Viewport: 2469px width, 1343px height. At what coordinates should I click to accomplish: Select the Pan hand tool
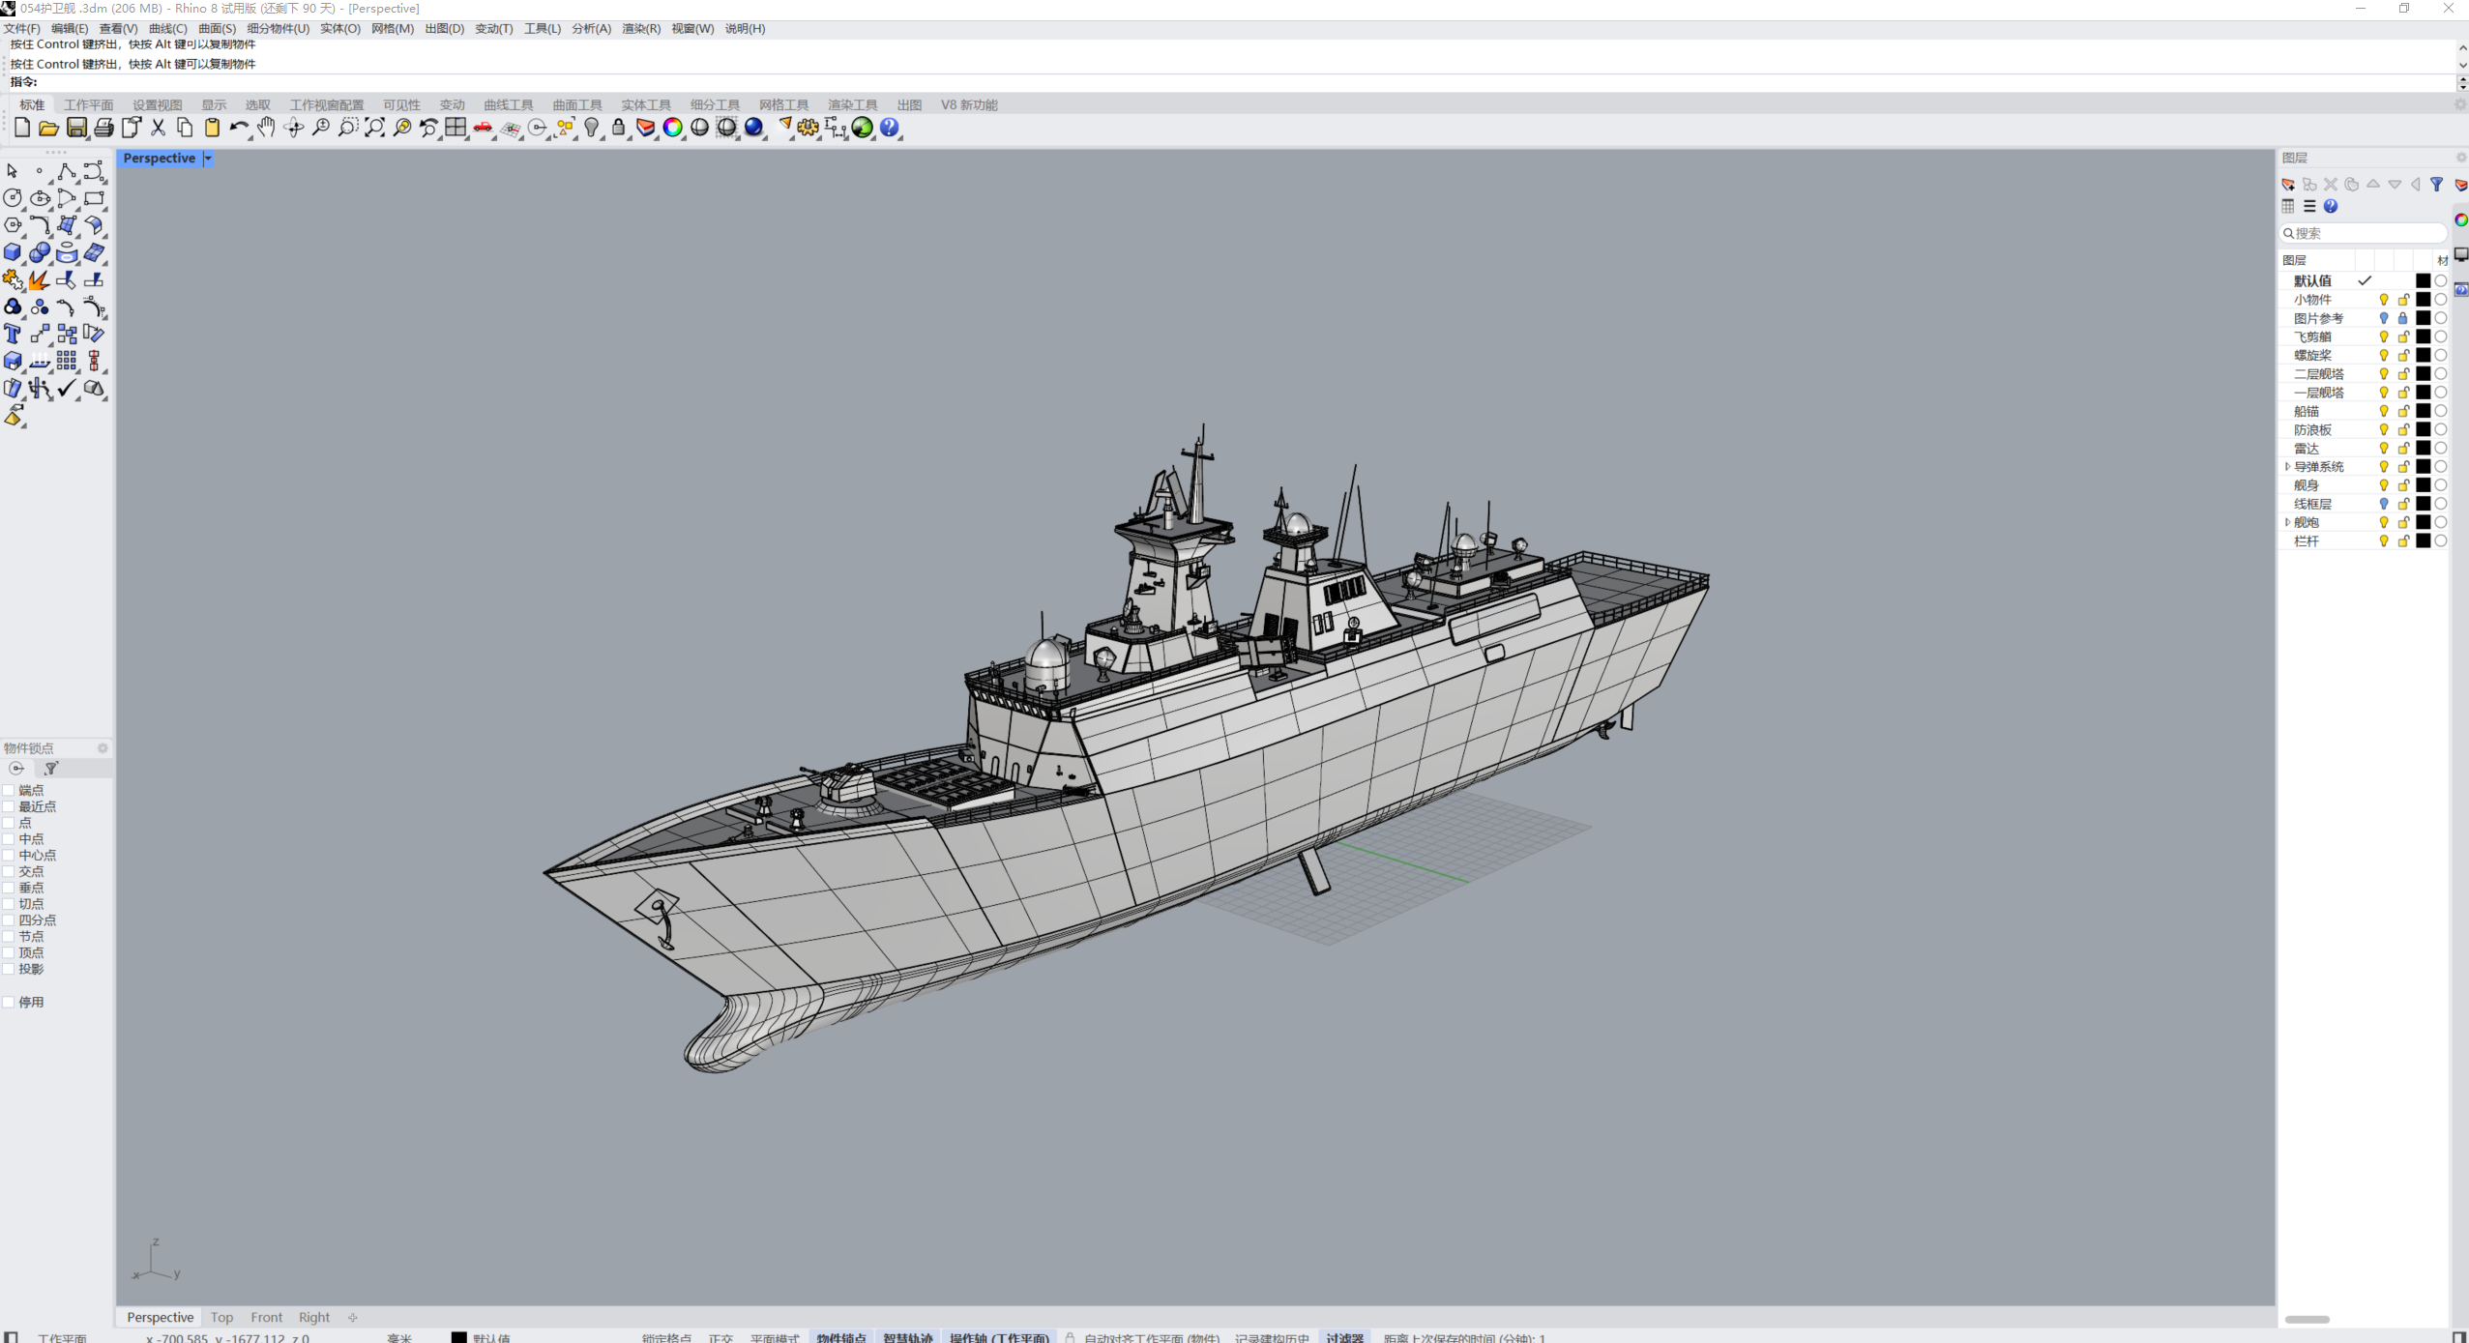[266, 128]
